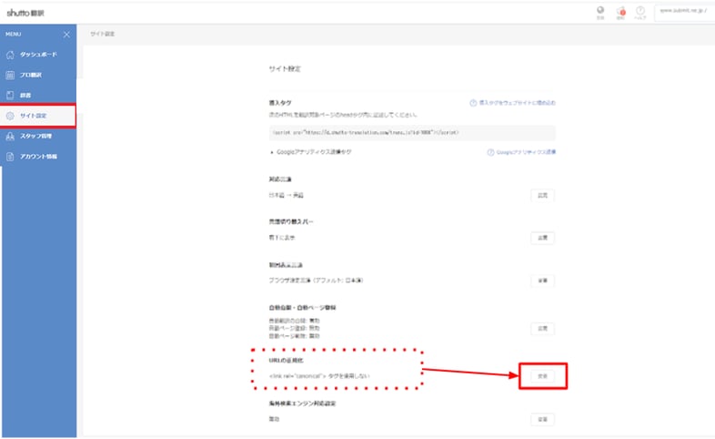Click the globe language icon in header

600,13
